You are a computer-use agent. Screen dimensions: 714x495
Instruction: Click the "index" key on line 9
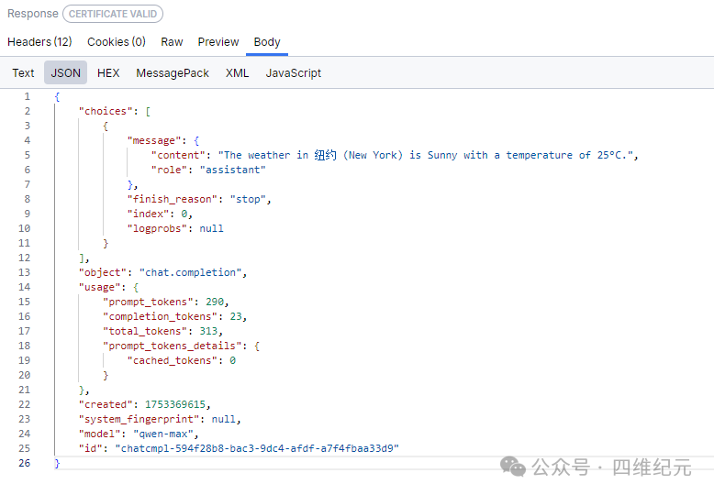pos(148,214)
